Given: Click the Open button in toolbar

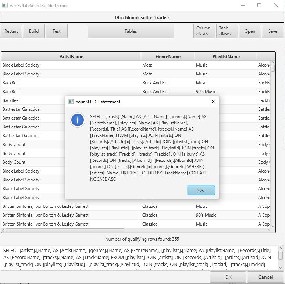Looking at the screenshot, I should tap(250, 31).
